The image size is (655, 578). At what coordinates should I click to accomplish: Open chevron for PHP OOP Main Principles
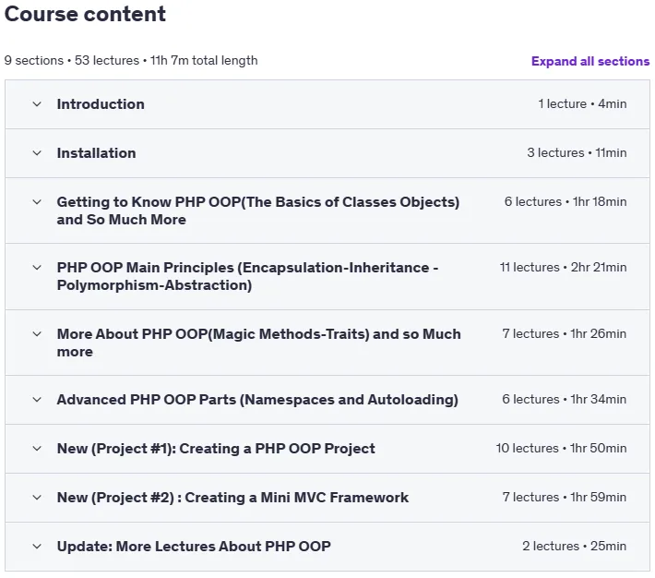37,268
